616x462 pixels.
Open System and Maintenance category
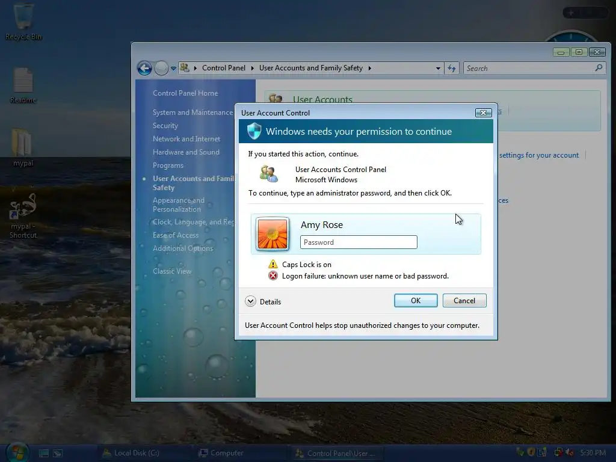click(x=193, y=112)
